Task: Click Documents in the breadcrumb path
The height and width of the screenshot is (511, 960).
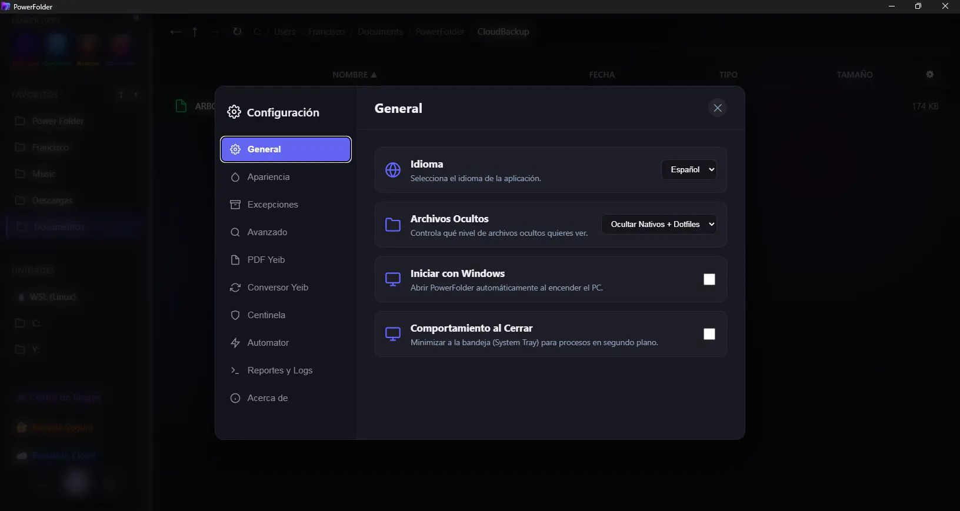Action: click(380, 32)
